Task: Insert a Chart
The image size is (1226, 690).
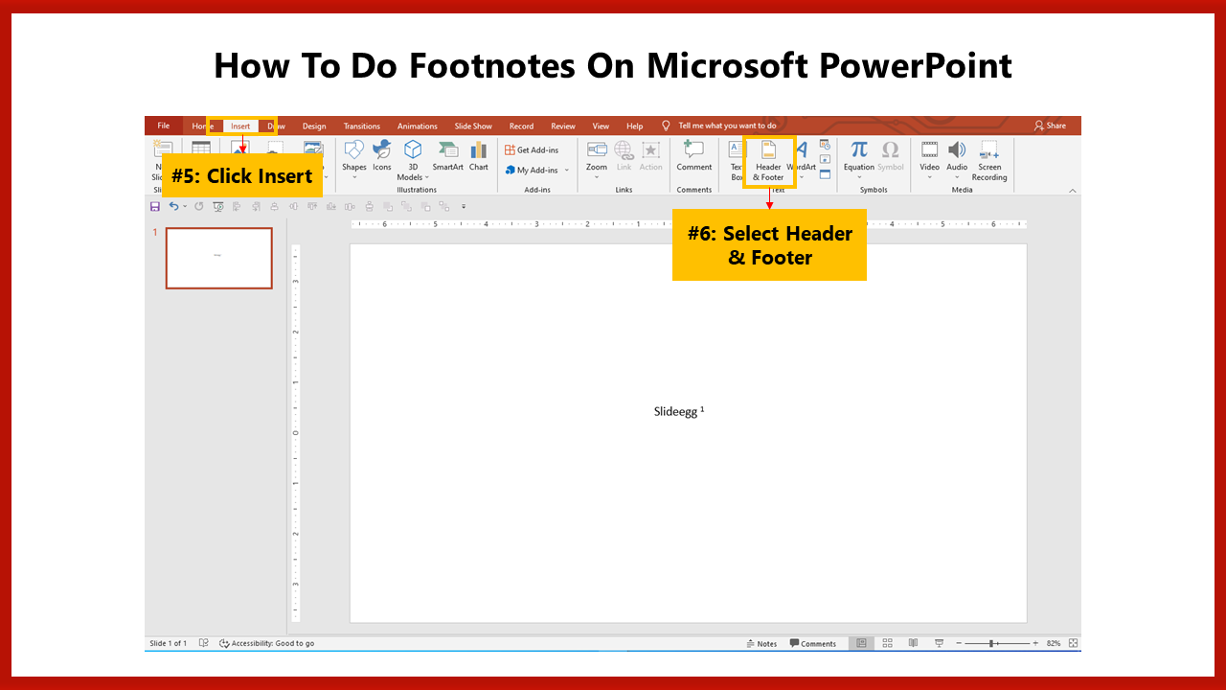Action: coord(479,155)
